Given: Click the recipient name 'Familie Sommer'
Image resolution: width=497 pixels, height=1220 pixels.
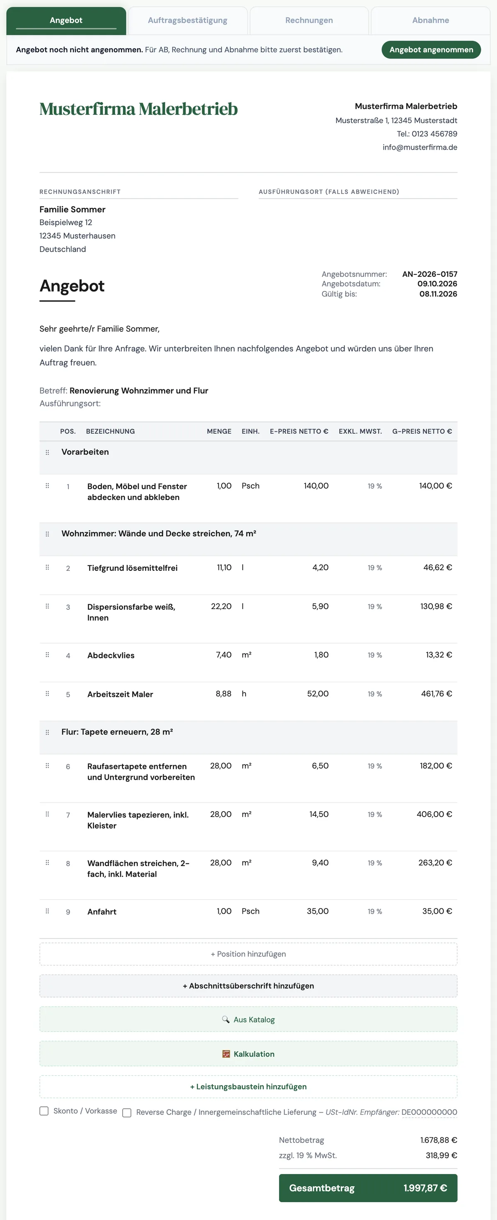Looking at the screenshot, I should 72,209.
